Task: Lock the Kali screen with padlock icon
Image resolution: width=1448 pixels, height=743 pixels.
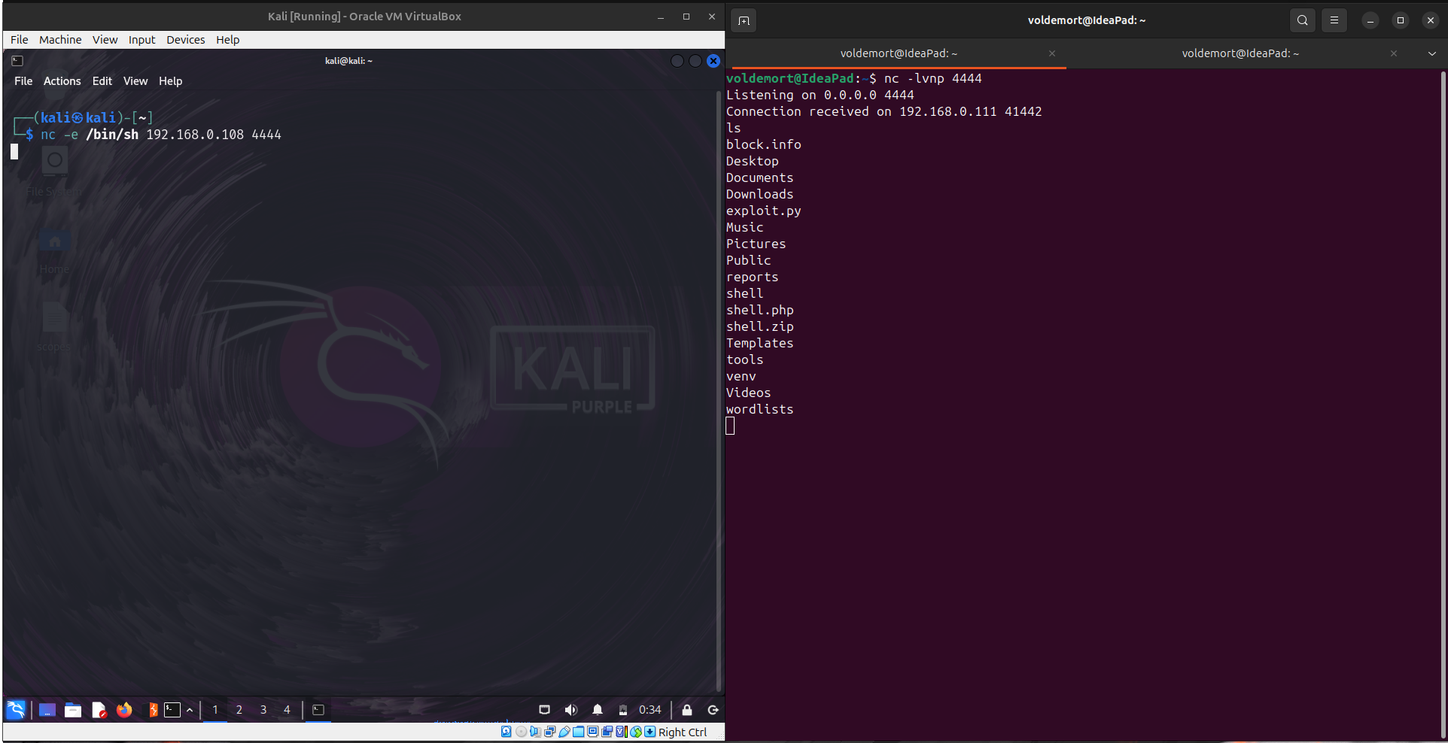Action: click(x=687, y=710)
